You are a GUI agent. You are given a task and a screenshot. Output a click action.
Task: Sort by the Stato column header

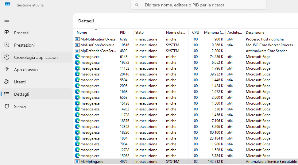[x=149, y=32]
